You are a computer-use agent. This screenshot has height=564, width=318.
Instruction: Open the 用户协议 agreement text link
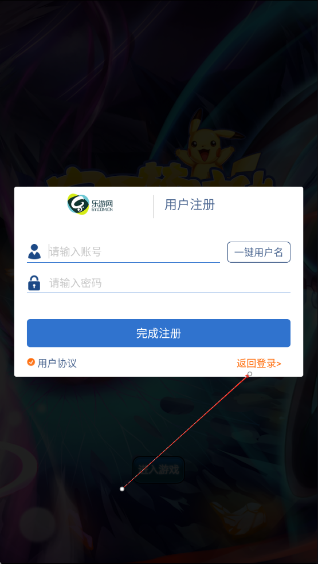point(57,363)
